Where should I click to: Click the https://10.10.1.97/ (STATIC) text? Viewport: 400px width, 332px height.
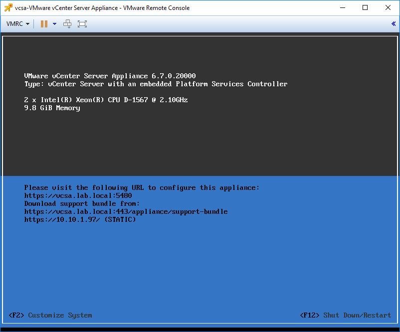pos(80,219)
